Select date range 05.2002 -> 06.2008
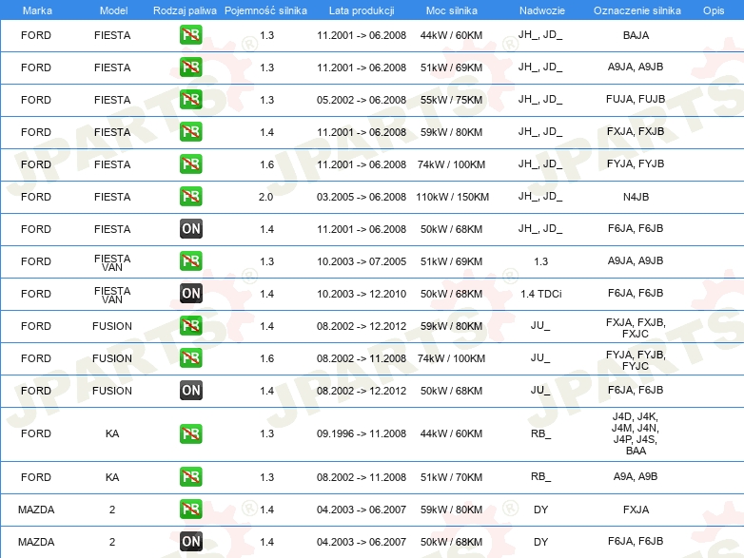This screenshot has width=744, height=558. click(x=362, y=100)
